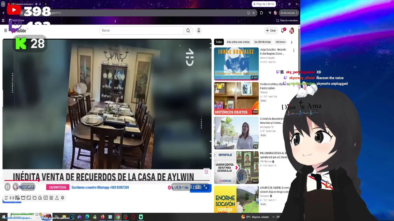
Task: Open the YouTube notifications bell
Action: click(x=283, y=30)
